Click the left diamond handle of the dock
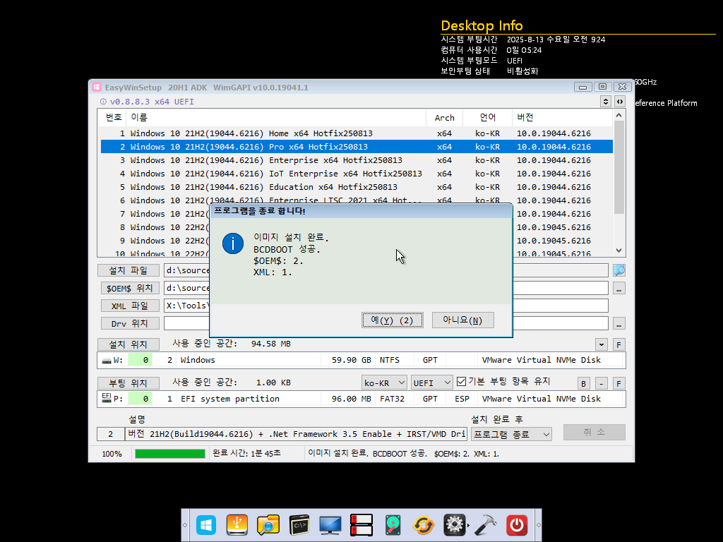This screenshot has height=542, width=723. pyautogui.click(x=185, y=525)
